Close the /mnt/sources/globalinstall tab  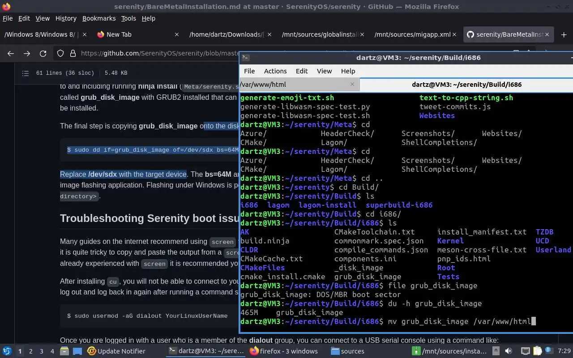[362, 34]
